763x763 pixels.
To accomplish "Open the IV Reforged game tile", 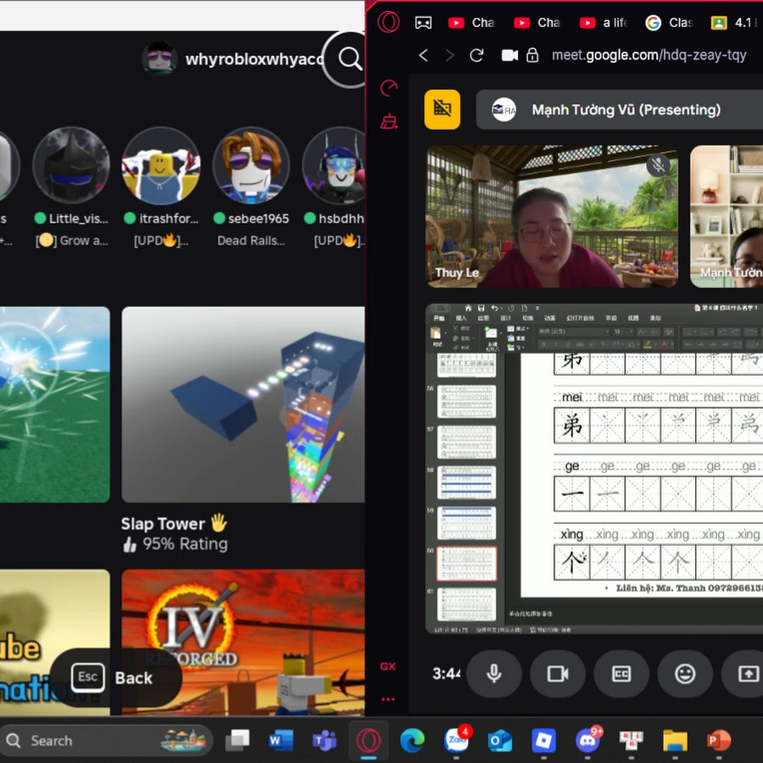I will click(x=242, y=642).
